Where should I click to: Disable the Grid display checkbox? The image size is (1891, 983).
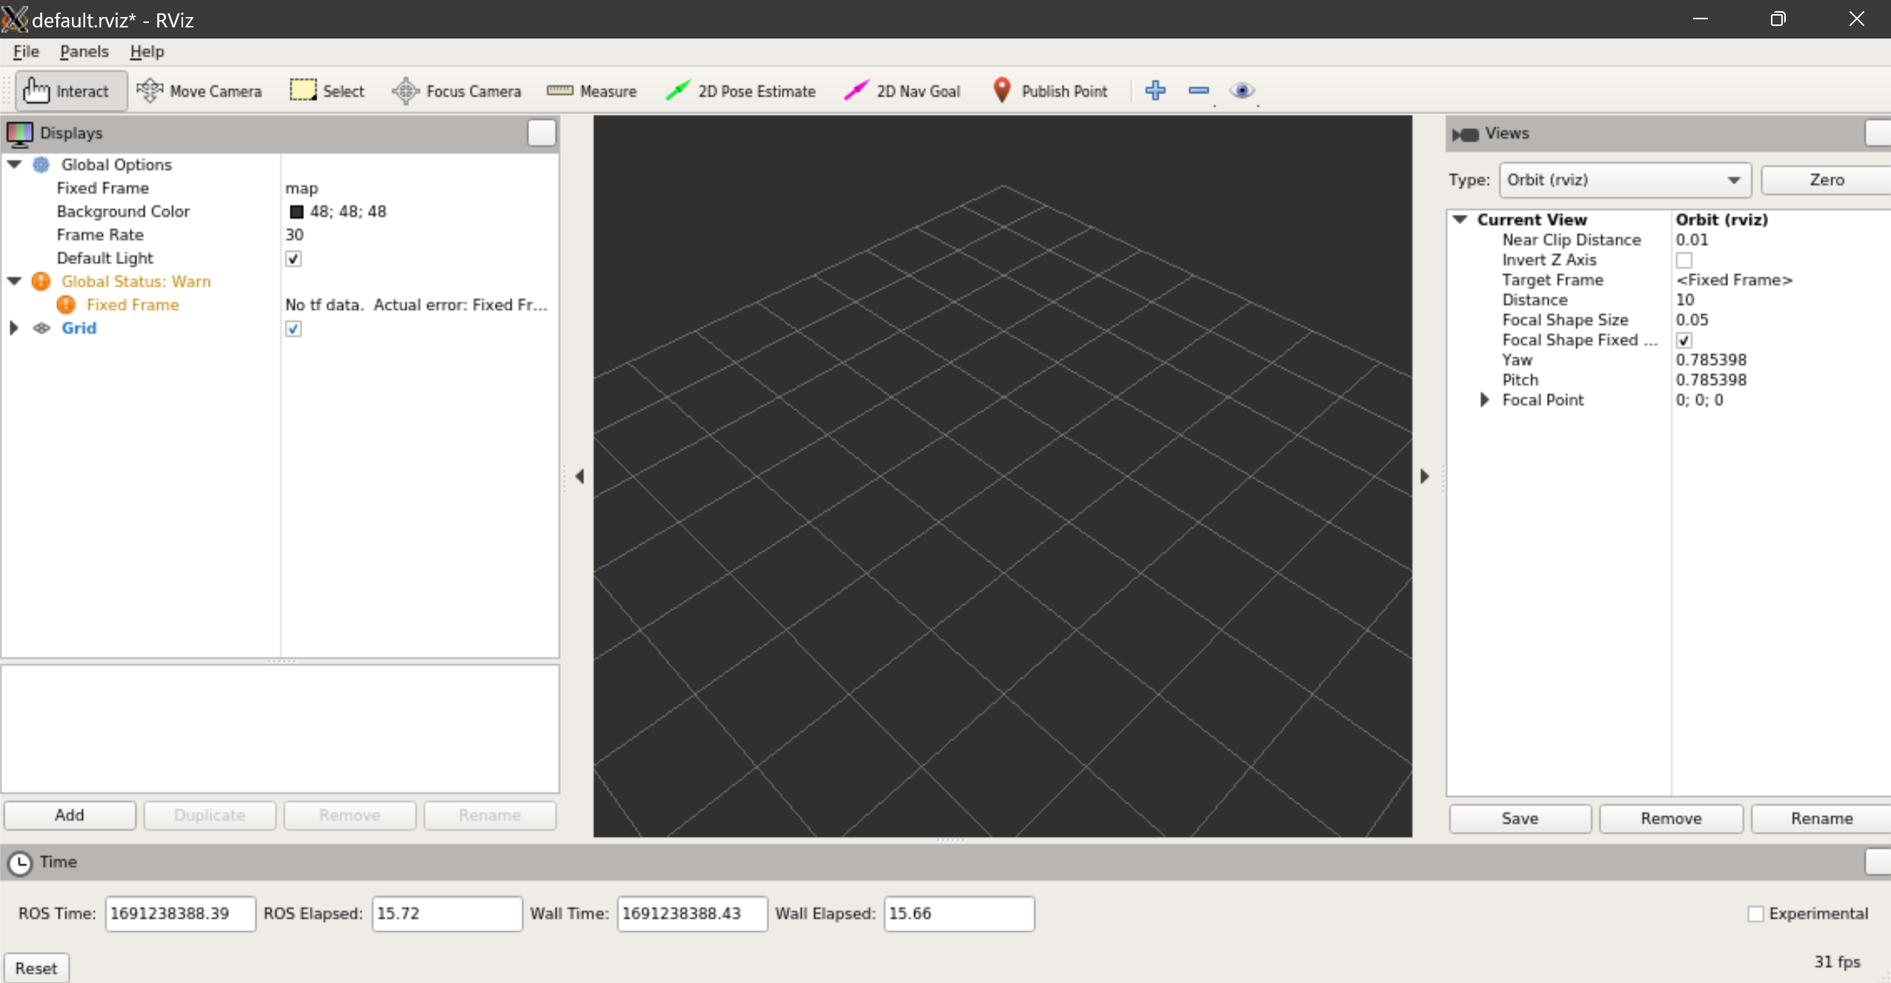(x=293, y=328)
